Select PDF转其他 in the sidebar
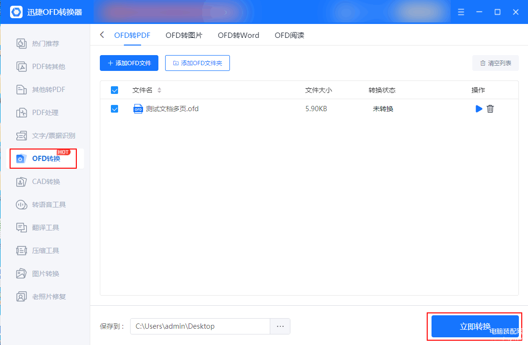 point(48,67)
